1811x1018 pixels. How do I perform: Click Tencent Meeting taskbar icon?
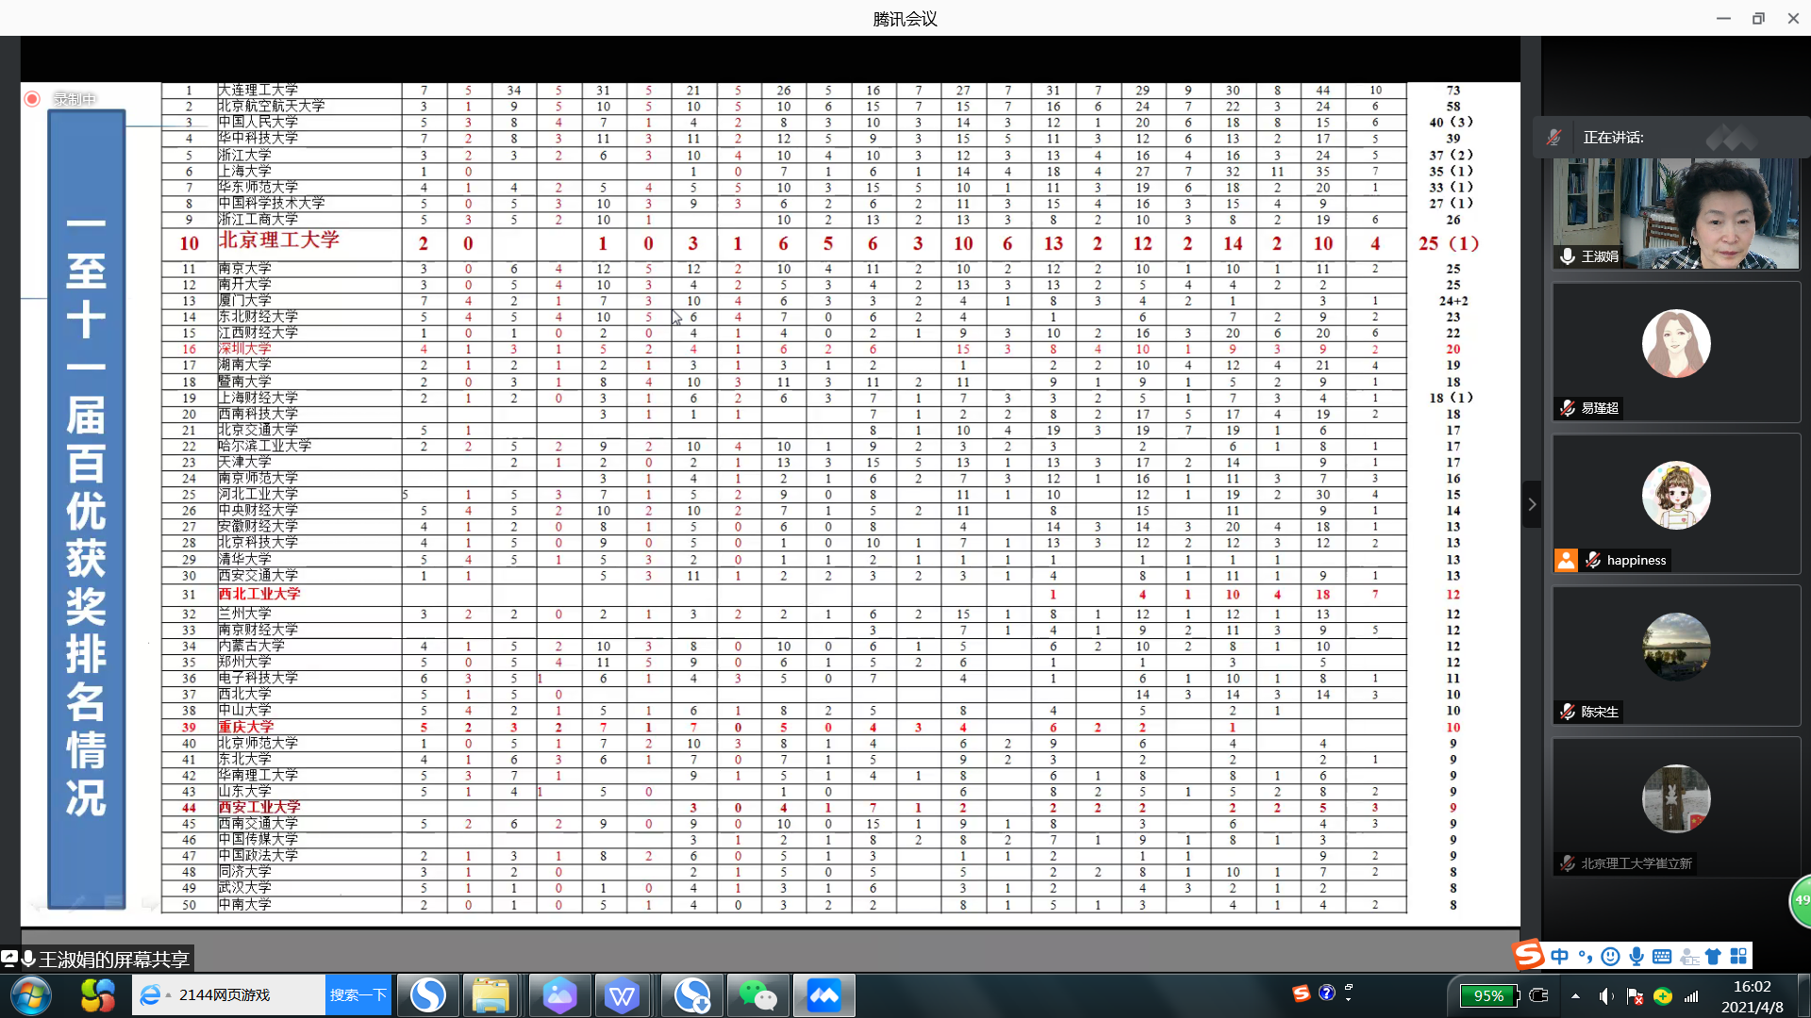tap(823, 995)
